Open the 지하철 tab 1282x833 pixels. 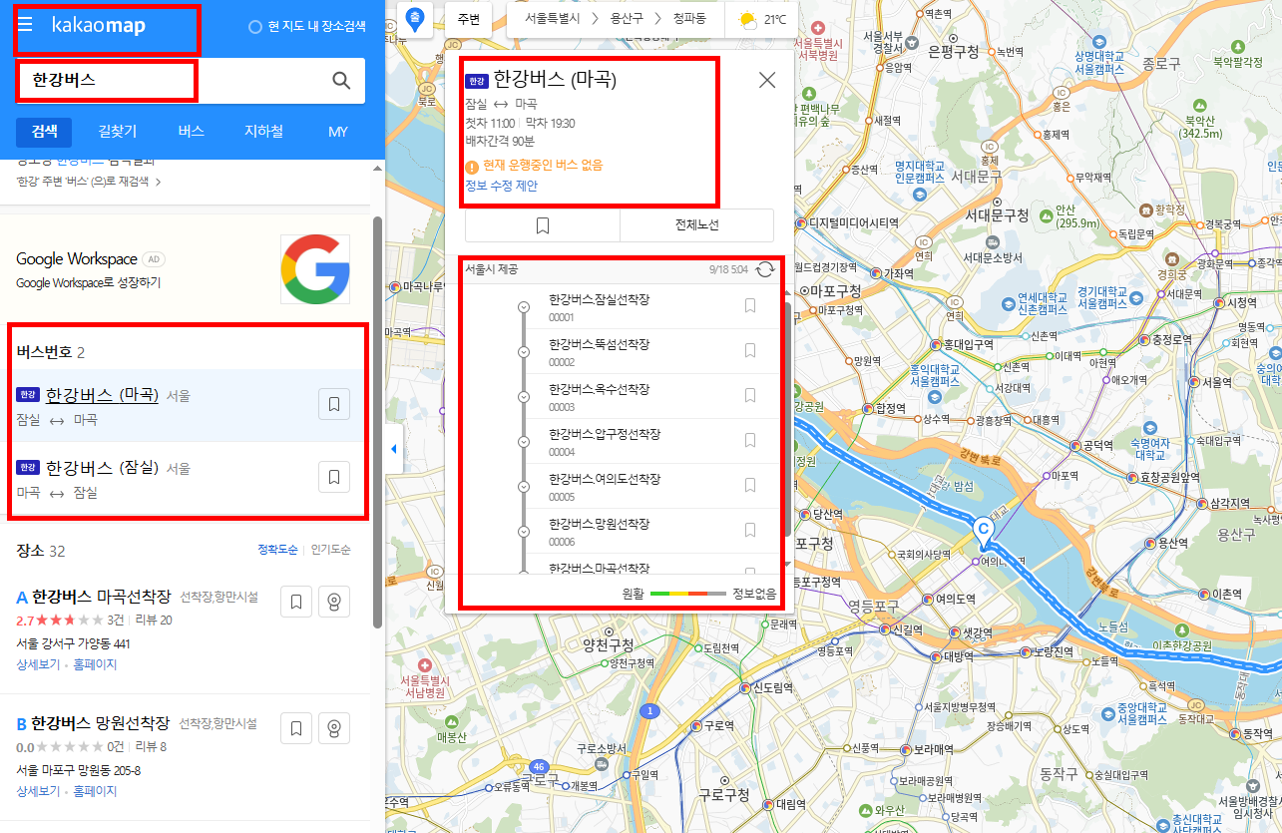(x=264, y=132)
